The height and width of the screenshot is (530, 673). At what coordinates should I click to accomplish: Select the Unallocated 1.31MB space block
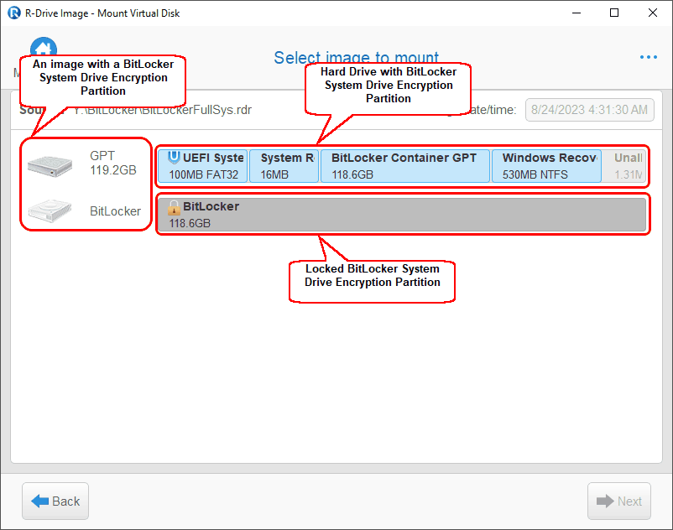[624, 166]
